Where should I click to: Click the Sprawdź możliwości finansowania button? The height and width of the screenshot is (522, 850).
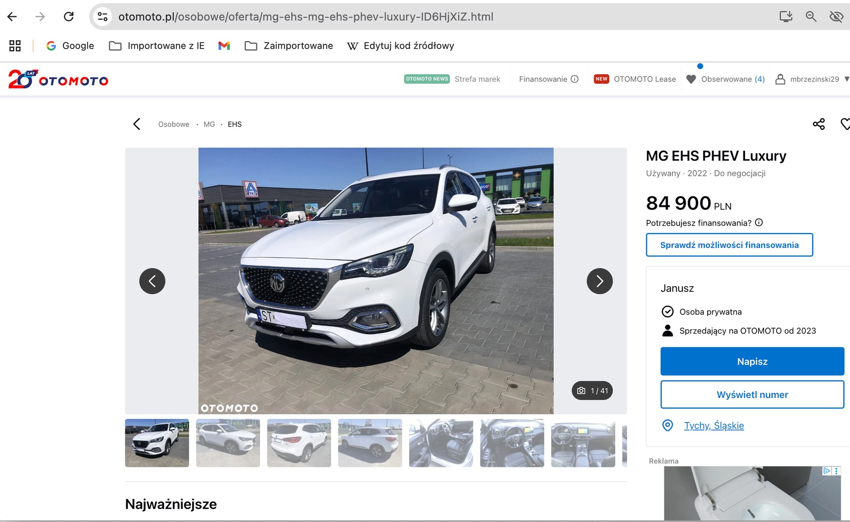tap(729, 245)
